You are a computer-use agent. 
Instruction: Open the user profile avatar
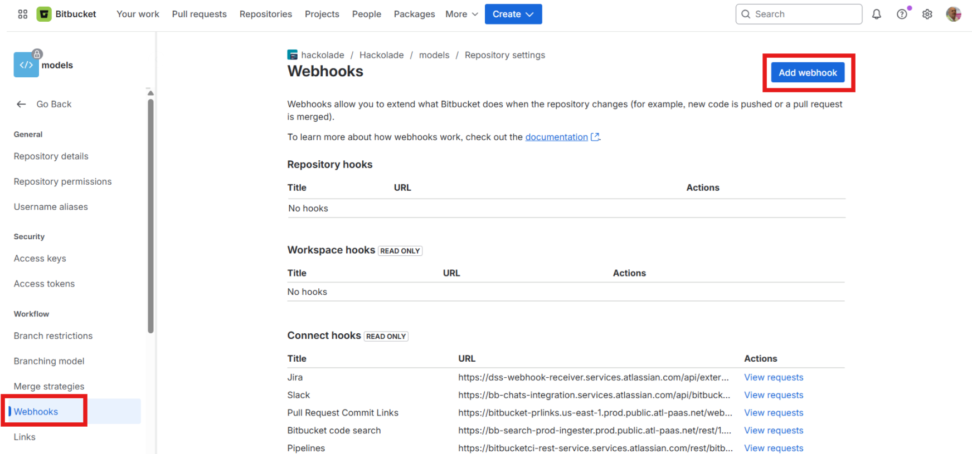coord(954,14)
